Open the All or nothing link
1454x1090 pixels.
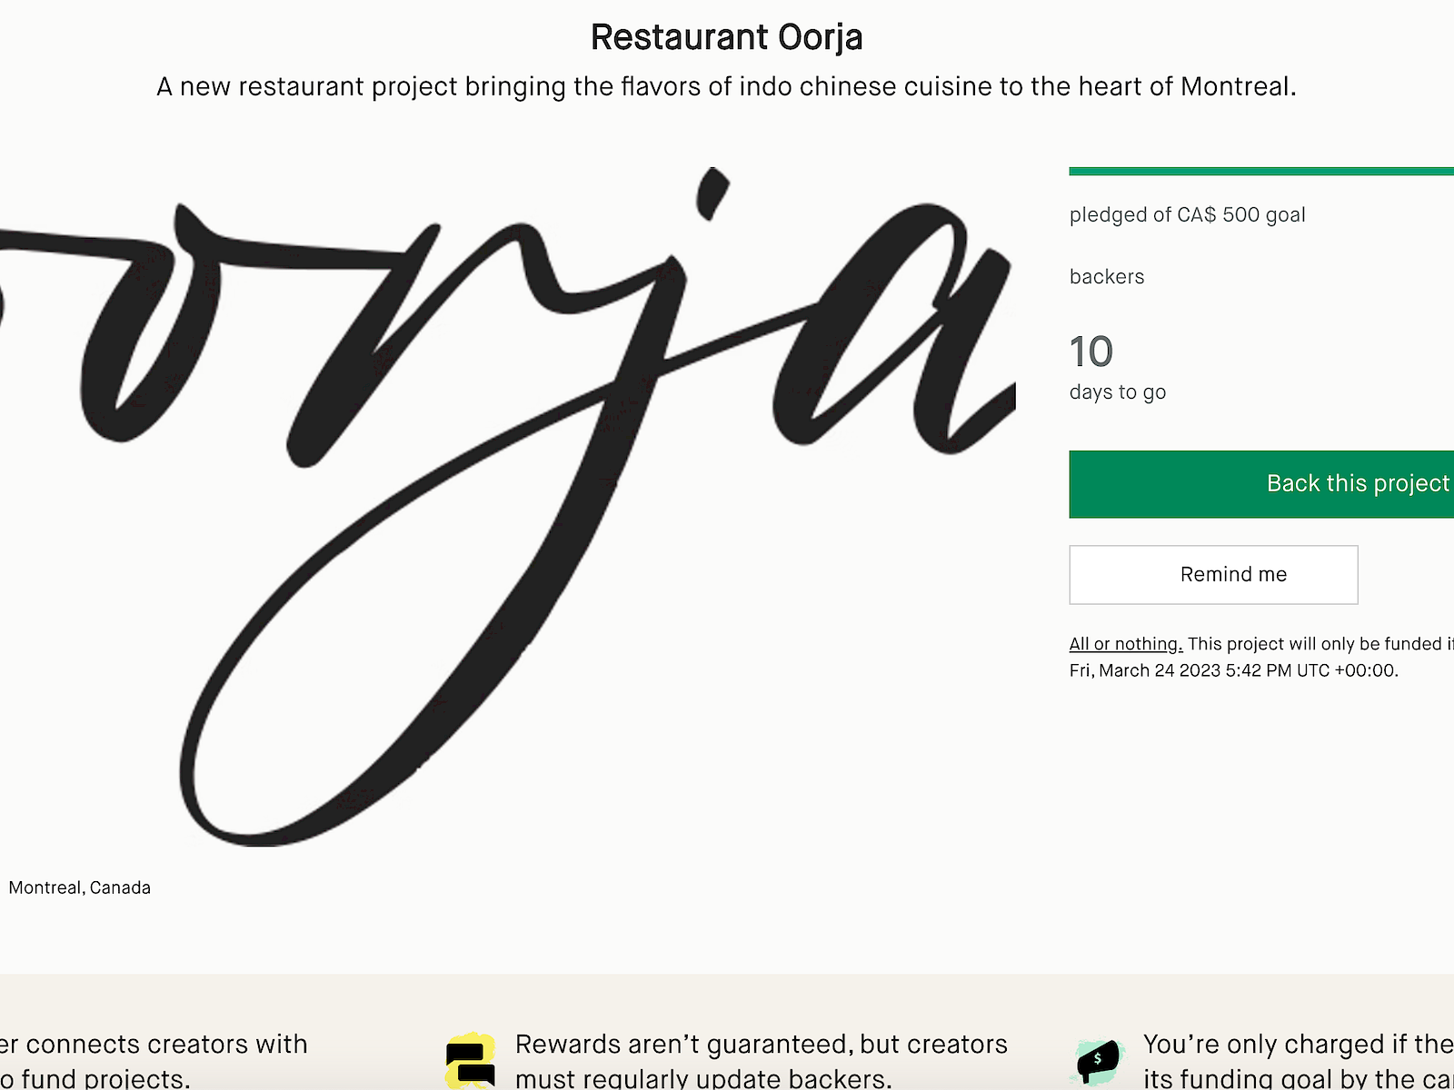[x=1125, y=643]
